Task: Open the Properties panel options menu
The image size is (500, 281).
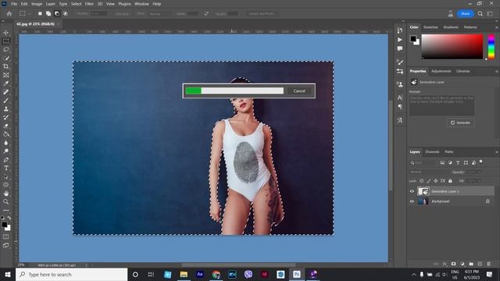Action: [497, 72]
